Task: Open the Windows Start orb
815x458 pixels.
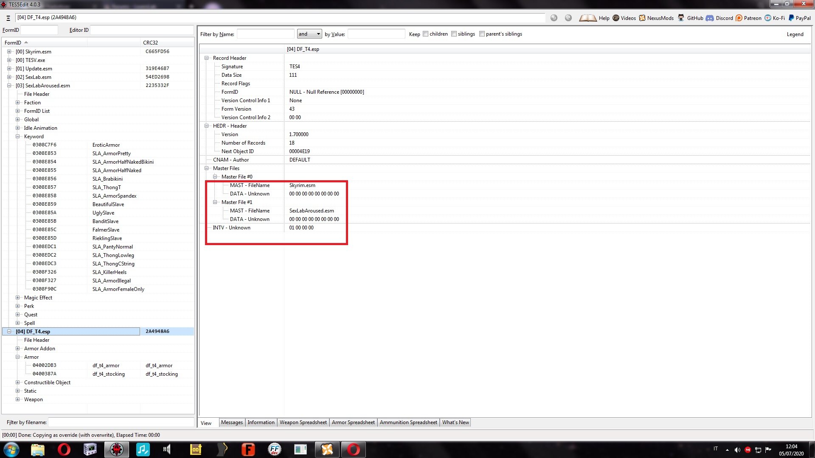Action: tap(11, 450)
